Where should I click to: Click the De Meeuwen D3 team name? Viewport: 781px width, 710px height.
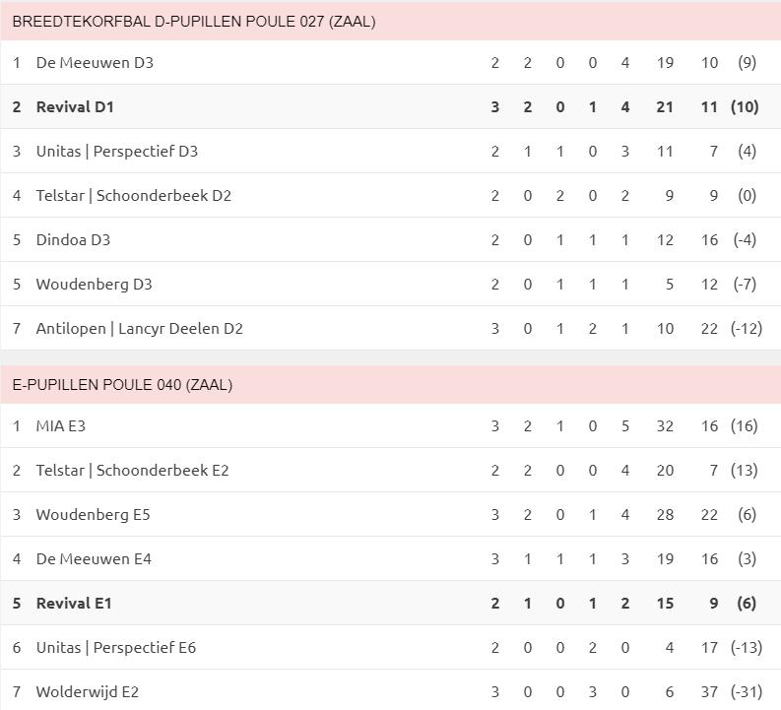coord(95,62)
